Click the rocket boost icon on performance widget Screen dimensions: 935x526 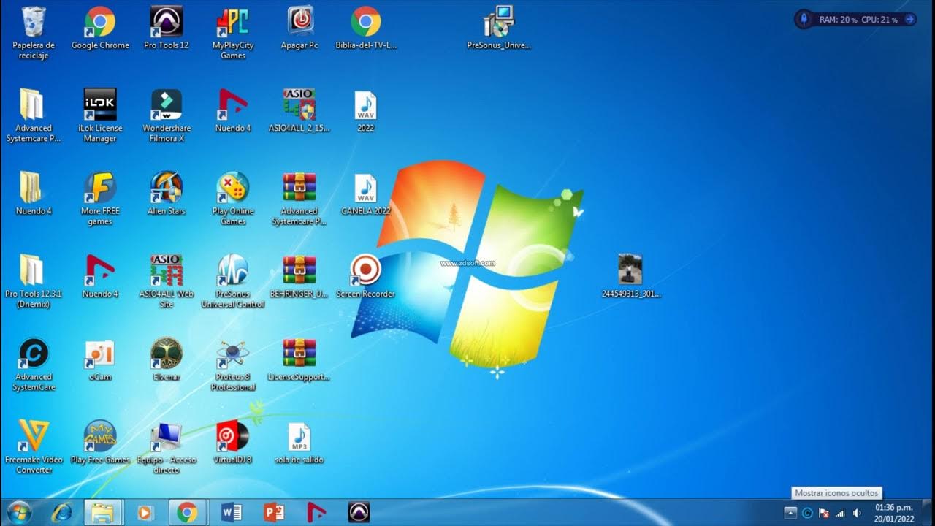804,20
